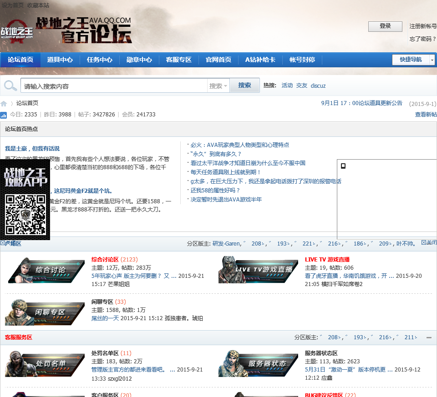Click moderator 研发-Garen link
437x397 pixels.
(x=226, y=244)
